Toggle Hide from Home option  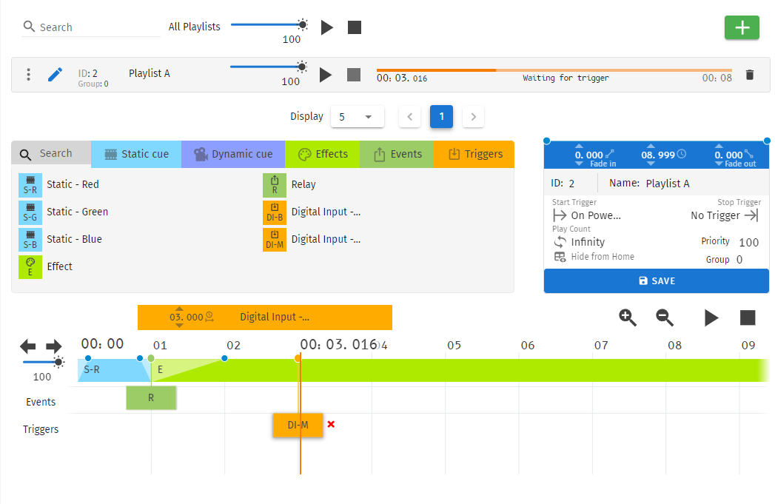[594, 257]
